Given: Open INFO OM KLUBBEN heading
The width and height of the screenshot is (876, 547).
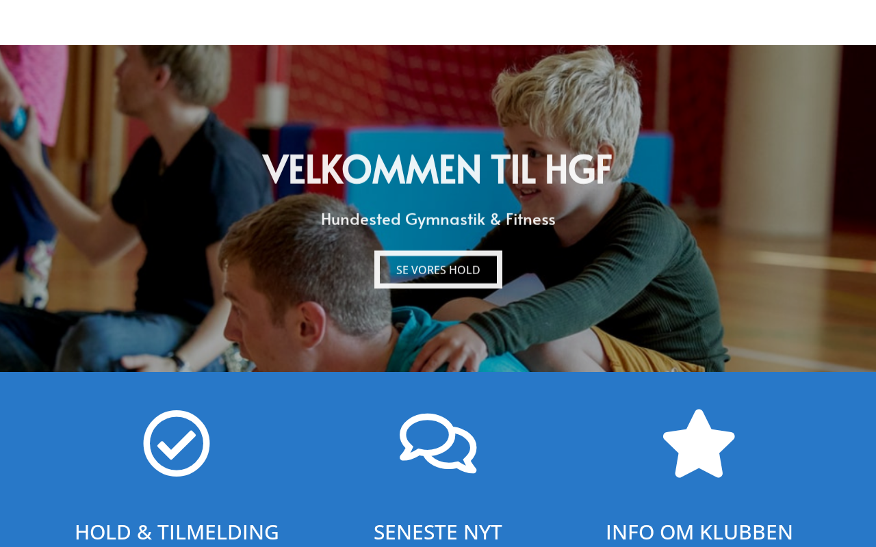Looking at the screenshot, I should (699, 532).
